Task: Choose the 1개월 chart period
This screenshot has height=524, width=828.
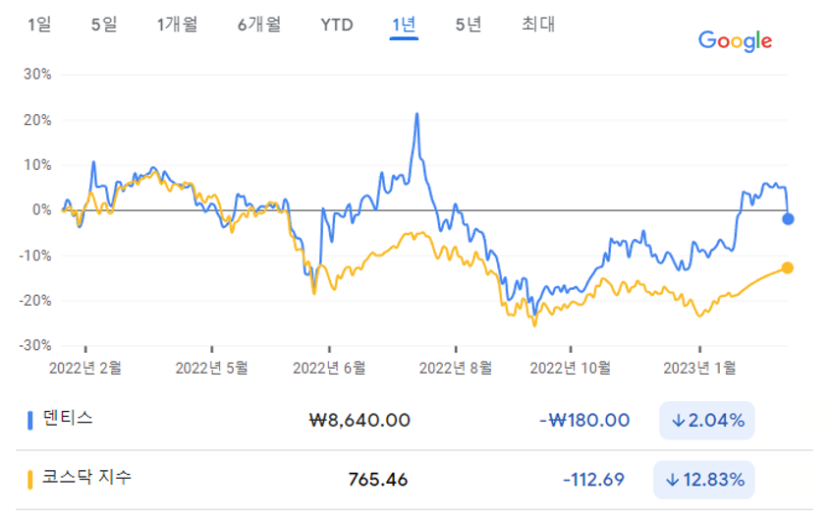Action: pos(177,25)
